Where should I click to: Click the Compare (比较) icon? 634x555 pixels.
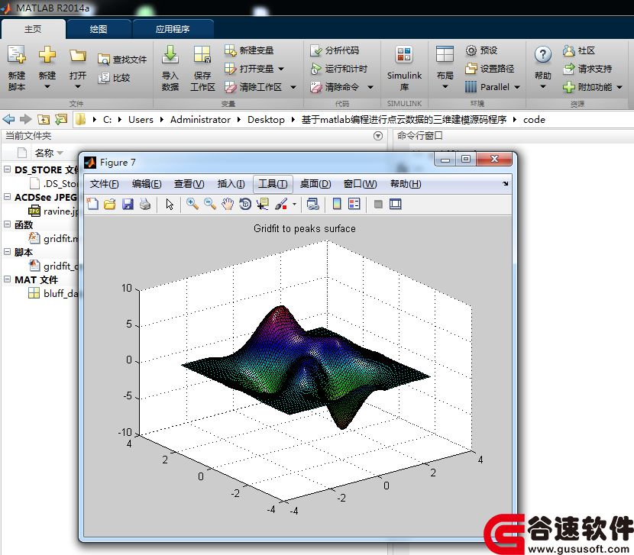click(104, 78)
